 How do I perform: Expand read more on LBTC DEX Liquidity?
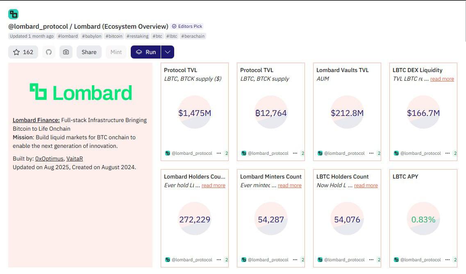tap(442, 79)
